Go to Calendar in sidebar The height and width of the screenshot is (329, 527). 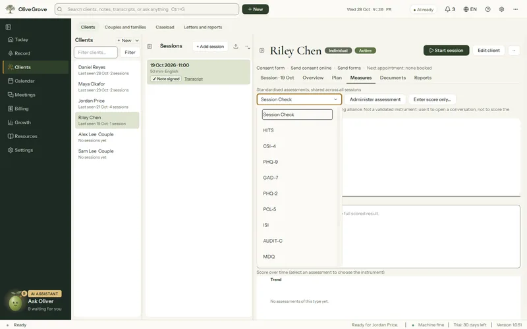coord(36,81)
